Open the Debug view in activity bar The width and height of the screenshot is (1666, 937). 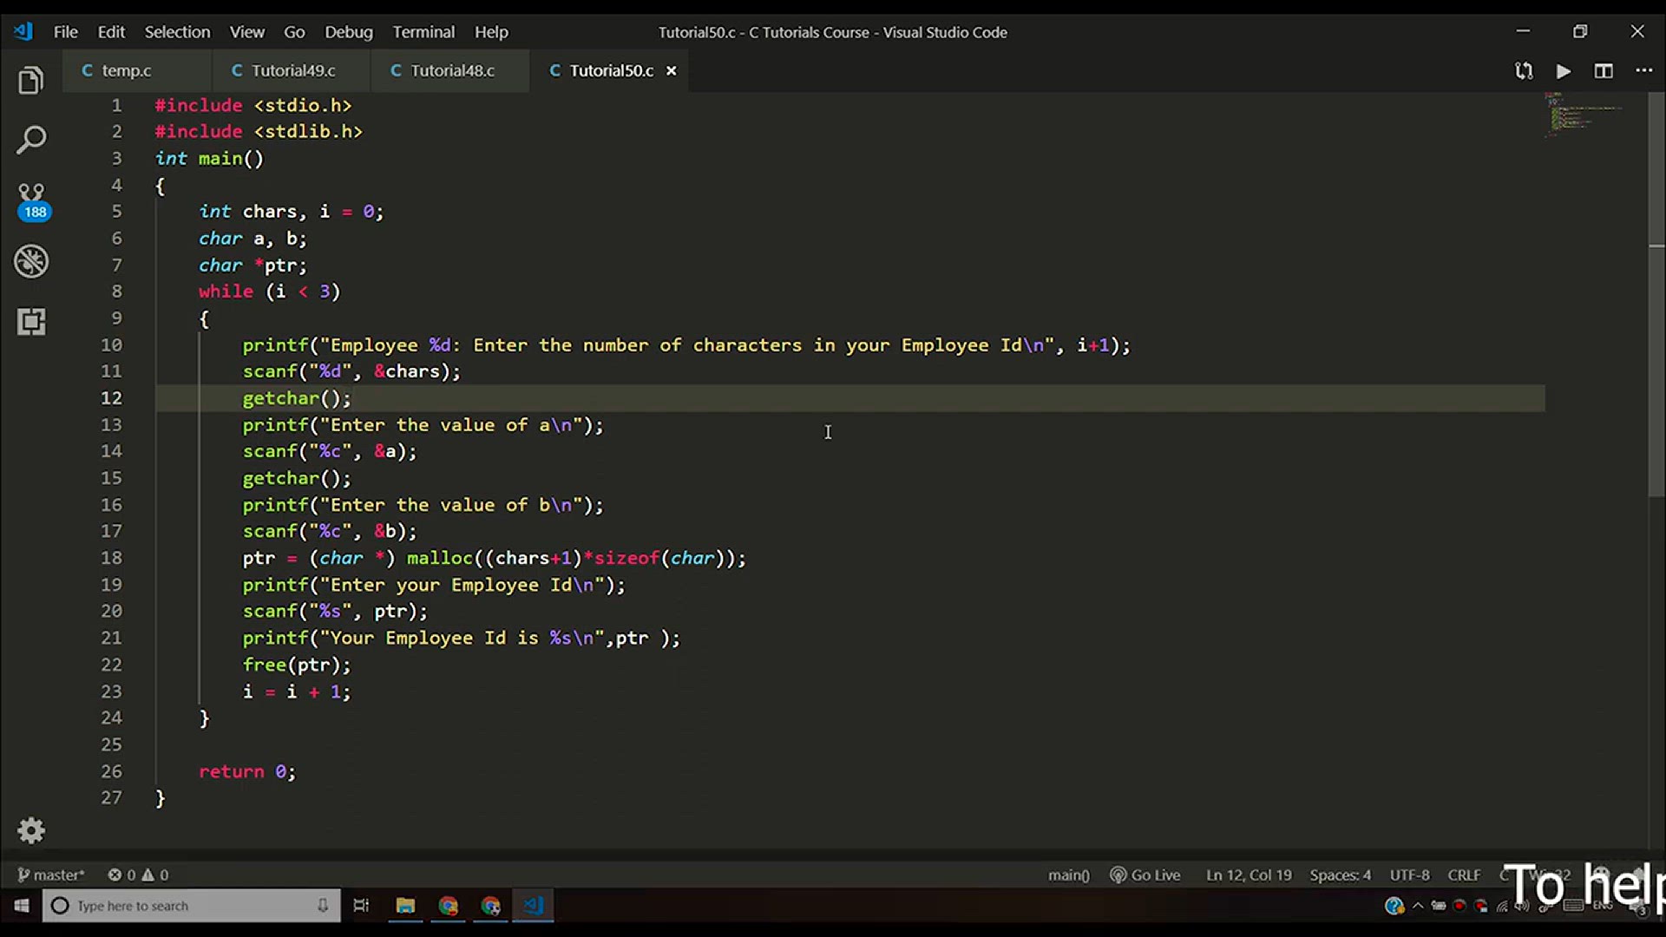(31, 261)
